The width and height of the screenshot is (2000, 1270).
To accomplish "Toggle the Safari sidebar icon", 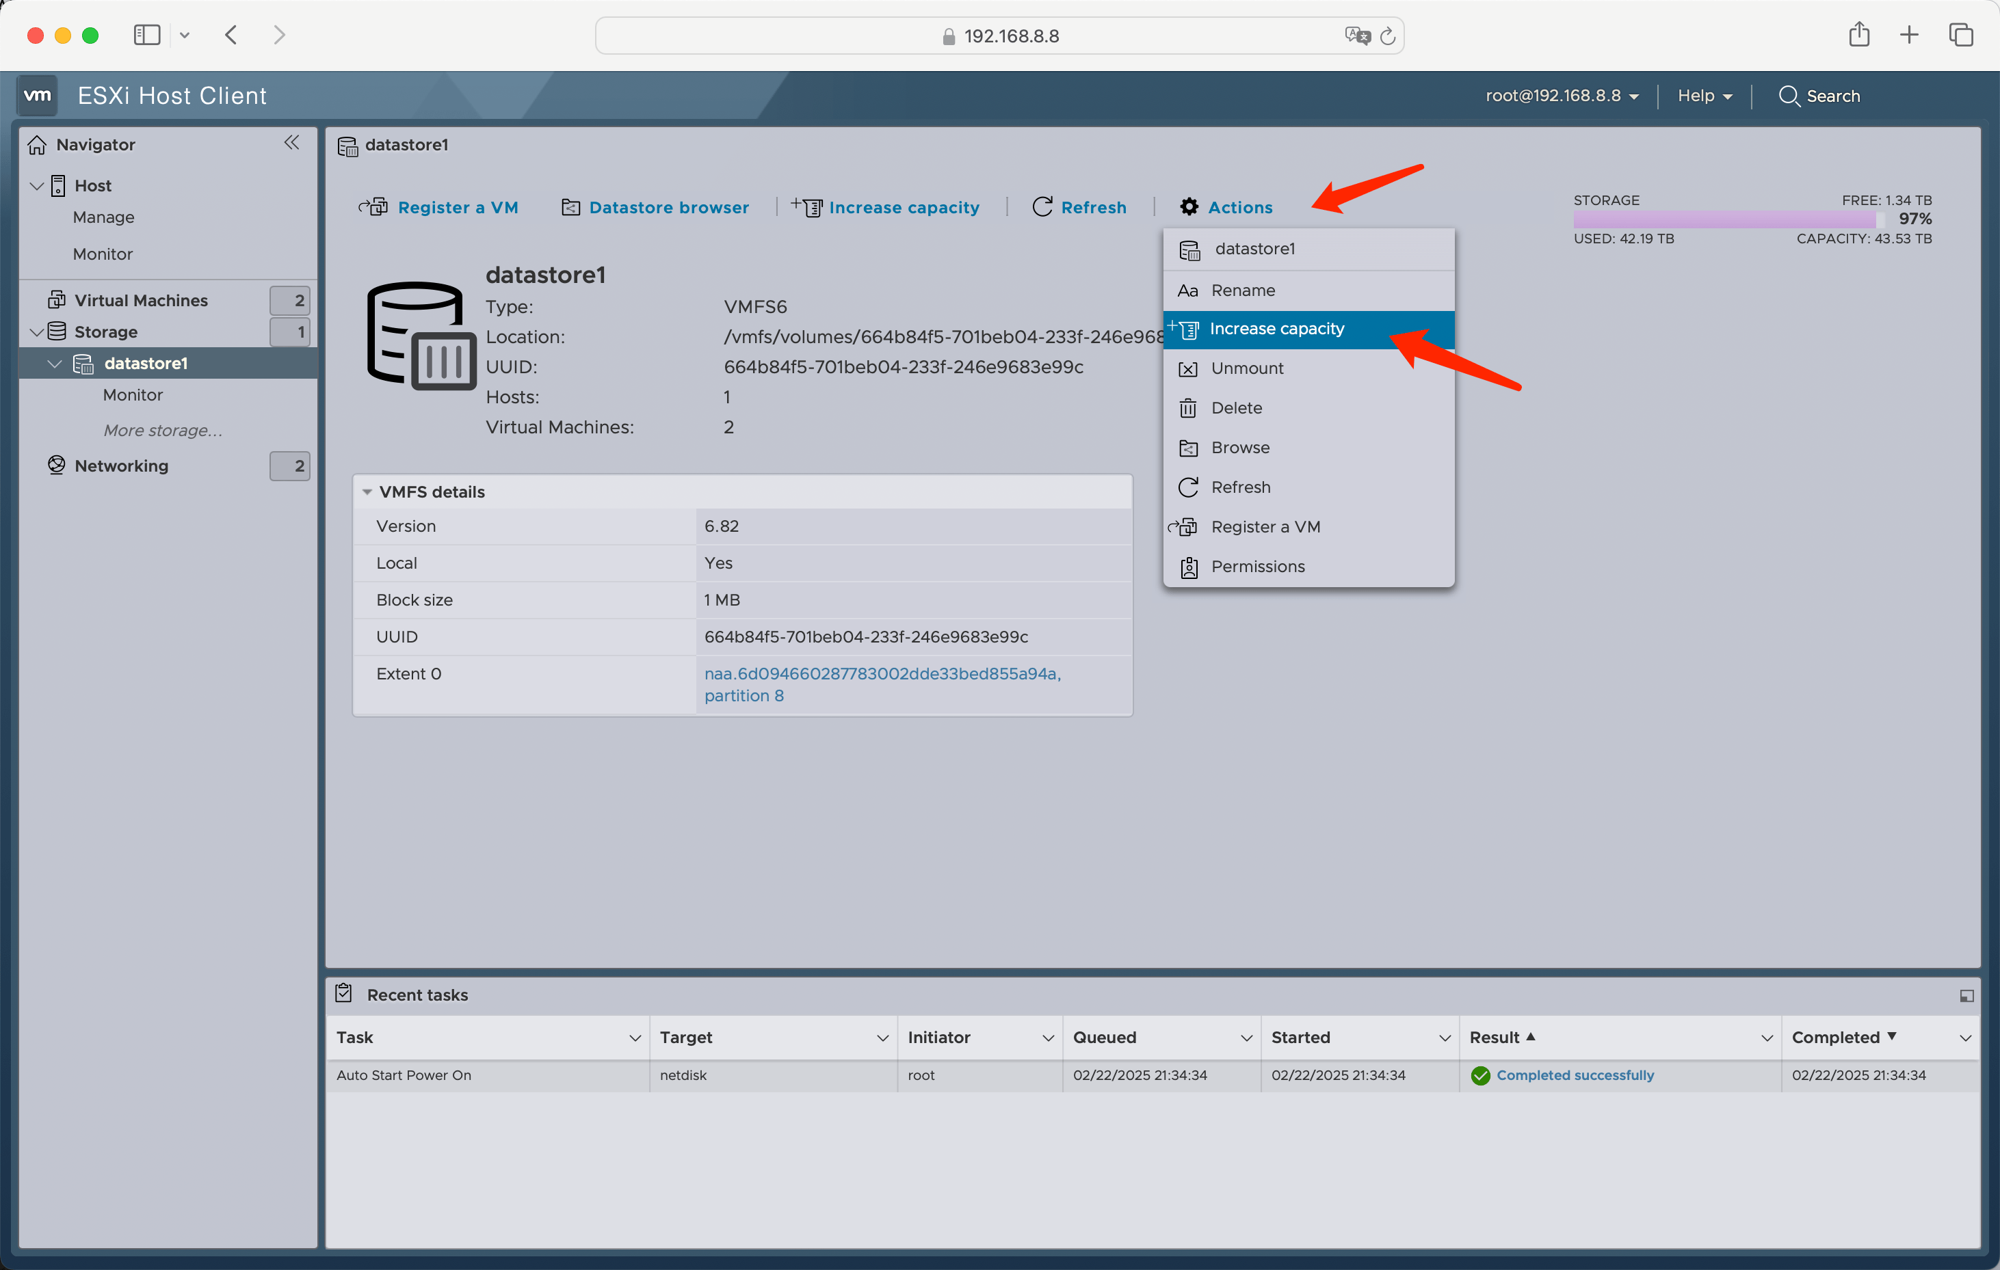I will [147, 35].
